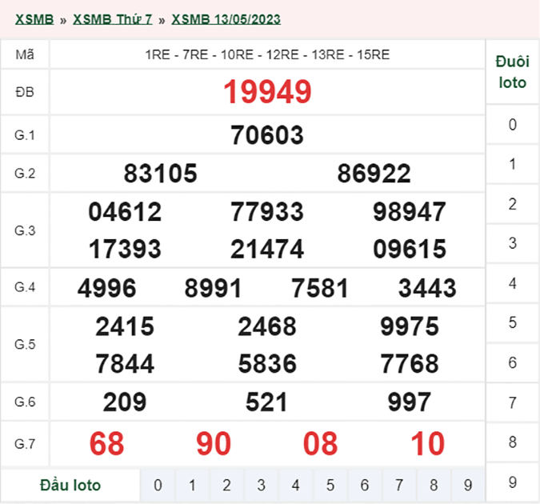Click the first prize number 70603
540x504 pixels.
[x=267, y=134]
